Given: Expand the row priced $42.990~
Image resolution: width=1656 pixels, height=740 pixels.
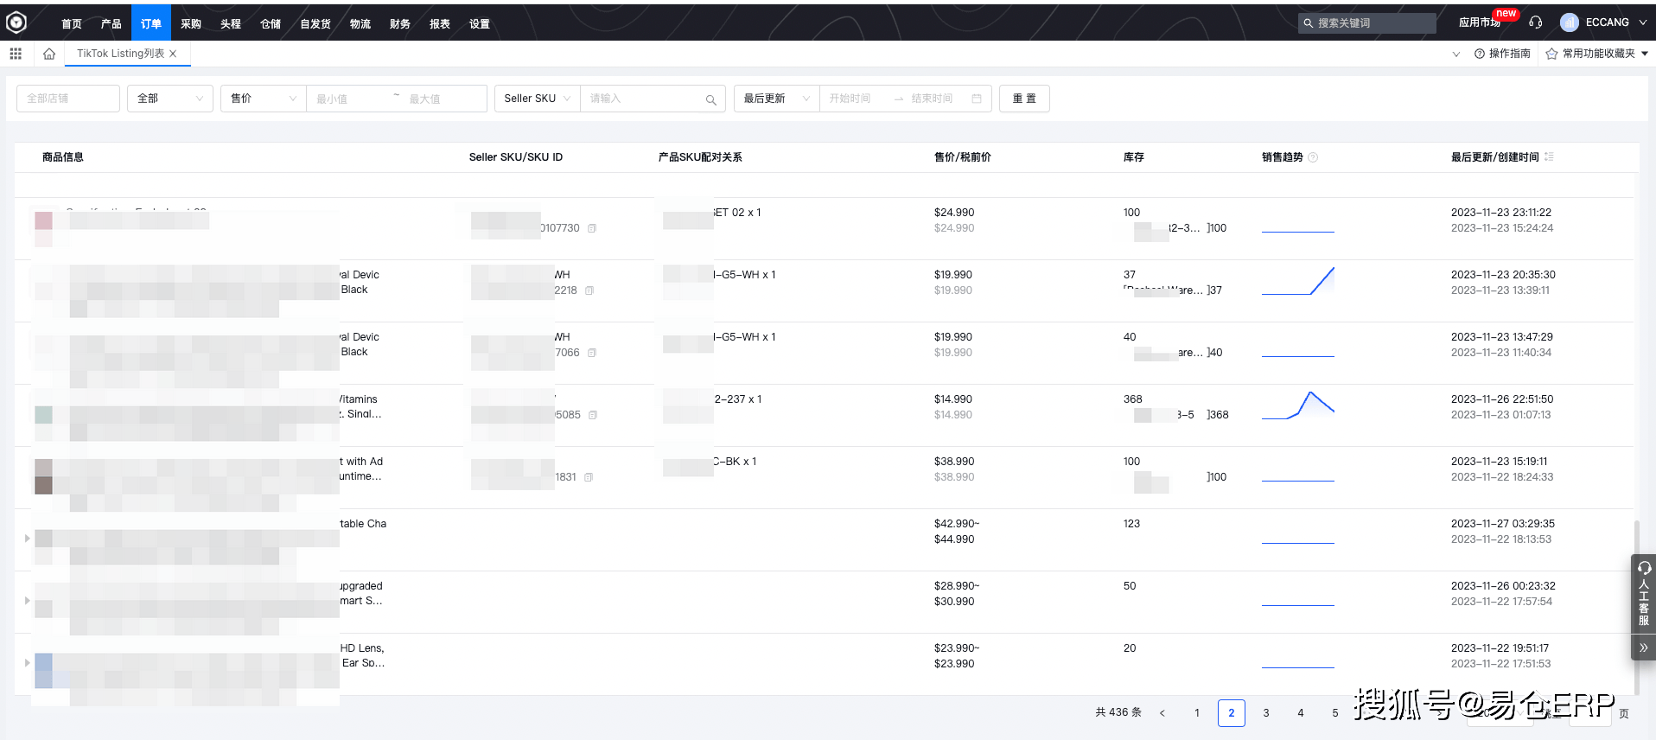Looking at the screenshot, I should 27,538.
